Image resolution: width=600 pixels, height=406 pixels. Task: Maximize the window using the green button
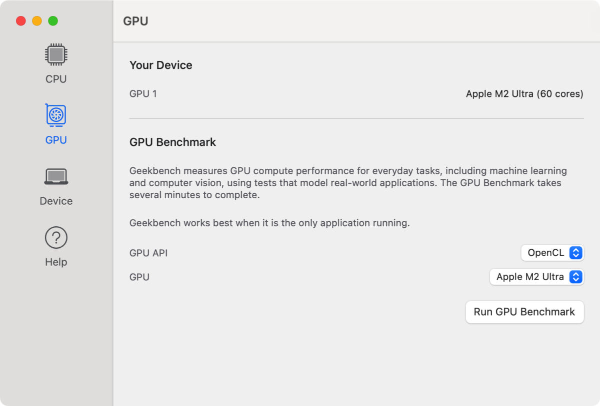[53, 21]
